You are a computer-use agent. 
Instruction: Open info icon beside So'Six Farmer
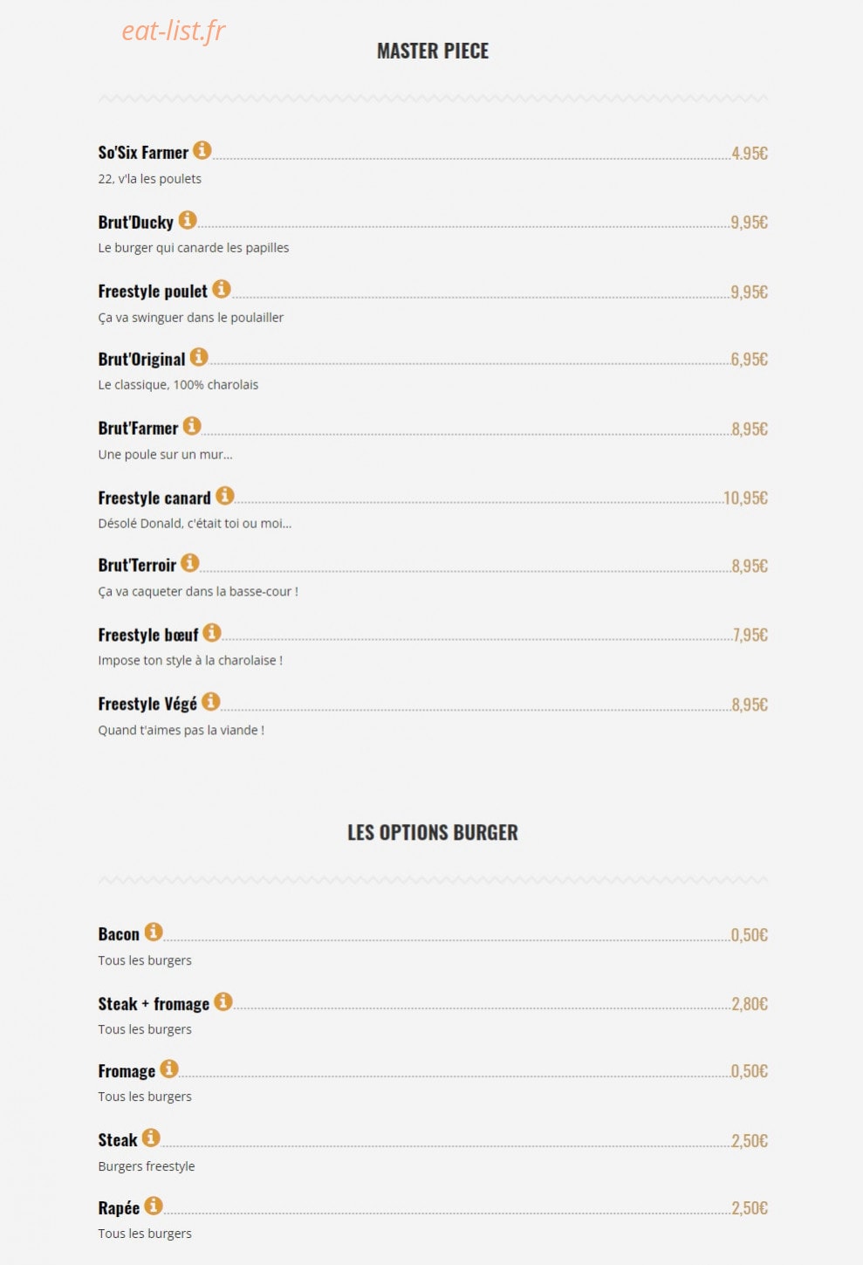202,150
